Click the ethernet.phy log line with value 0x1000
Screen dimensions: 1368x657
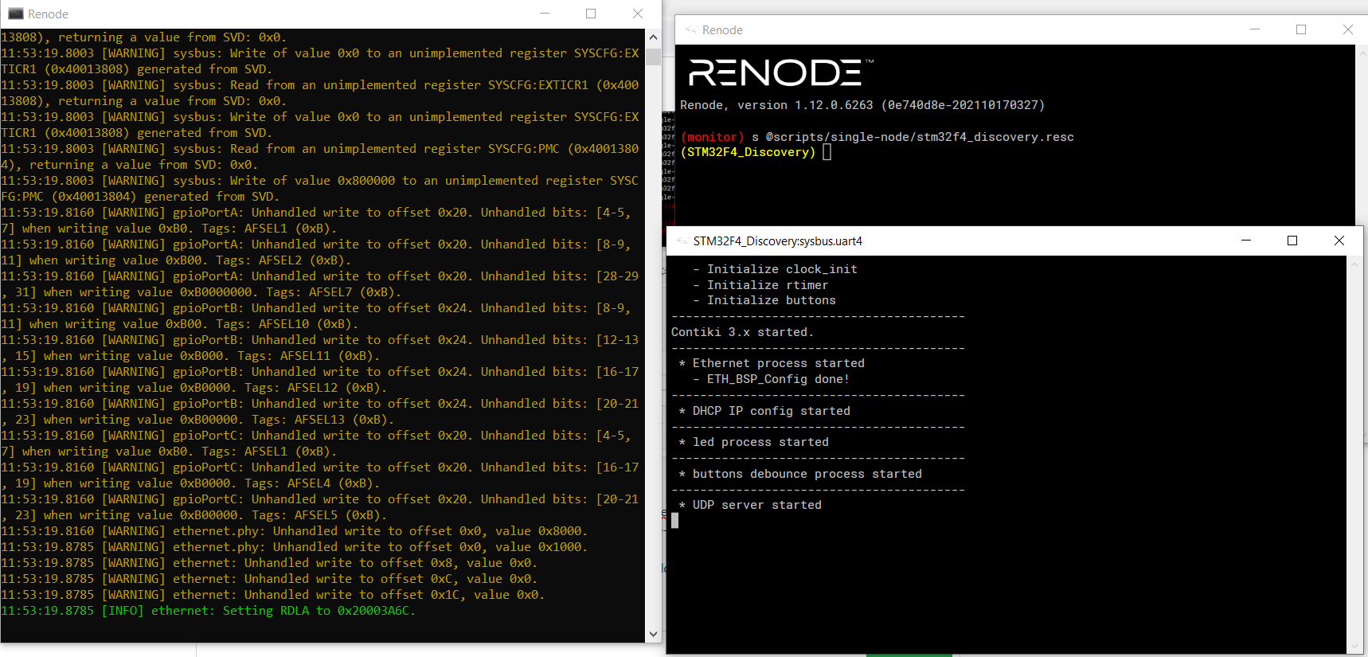click(x=294, y=547)
